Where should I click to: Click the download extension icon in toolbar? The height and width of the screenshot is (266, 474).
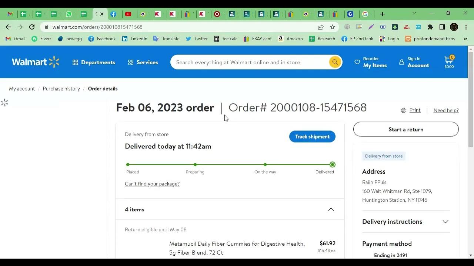395,27
